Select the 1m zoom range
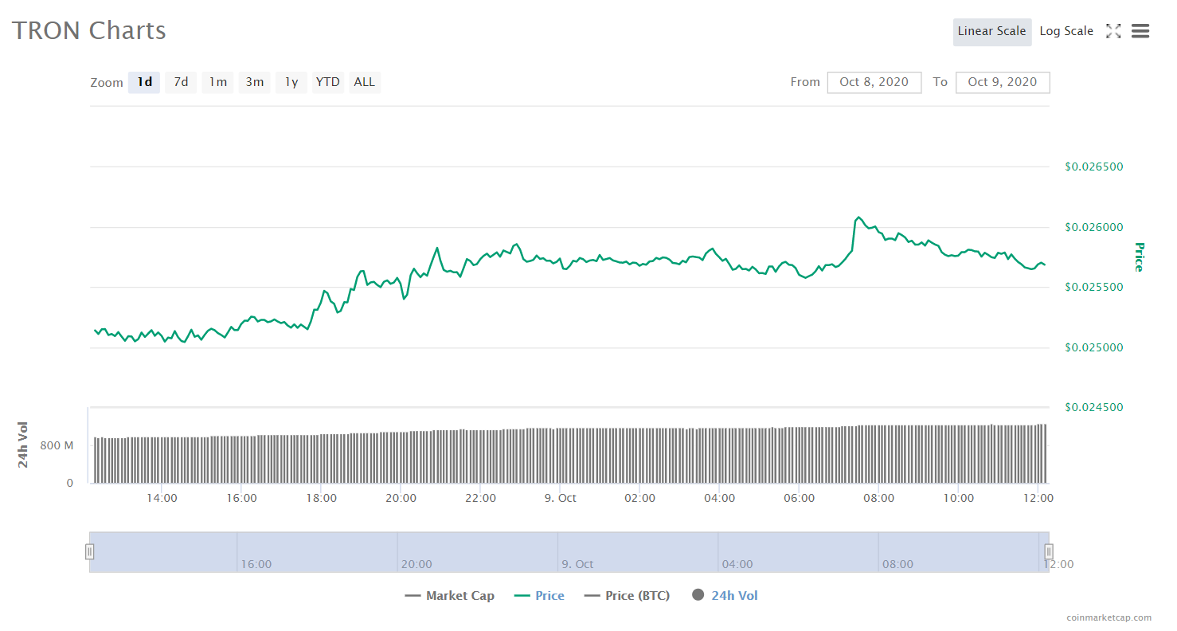 click(x=217, y=82)
